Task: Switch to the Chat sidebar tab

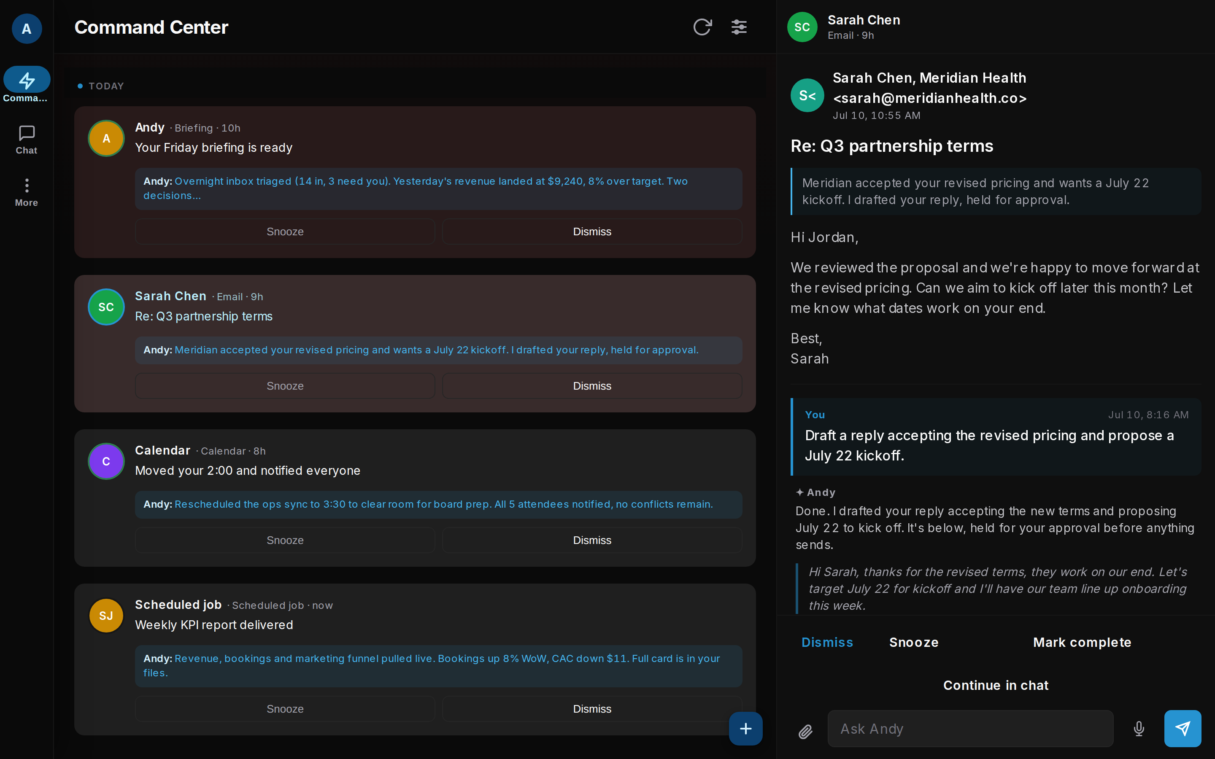Action: (27, 140)
